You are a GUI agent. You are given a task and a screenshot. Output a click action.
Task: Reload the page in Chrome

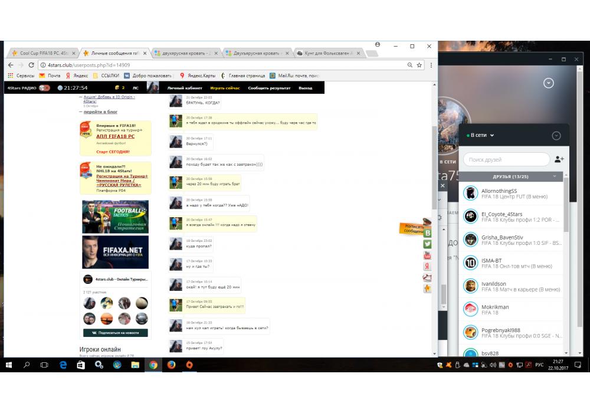point(31,65)
